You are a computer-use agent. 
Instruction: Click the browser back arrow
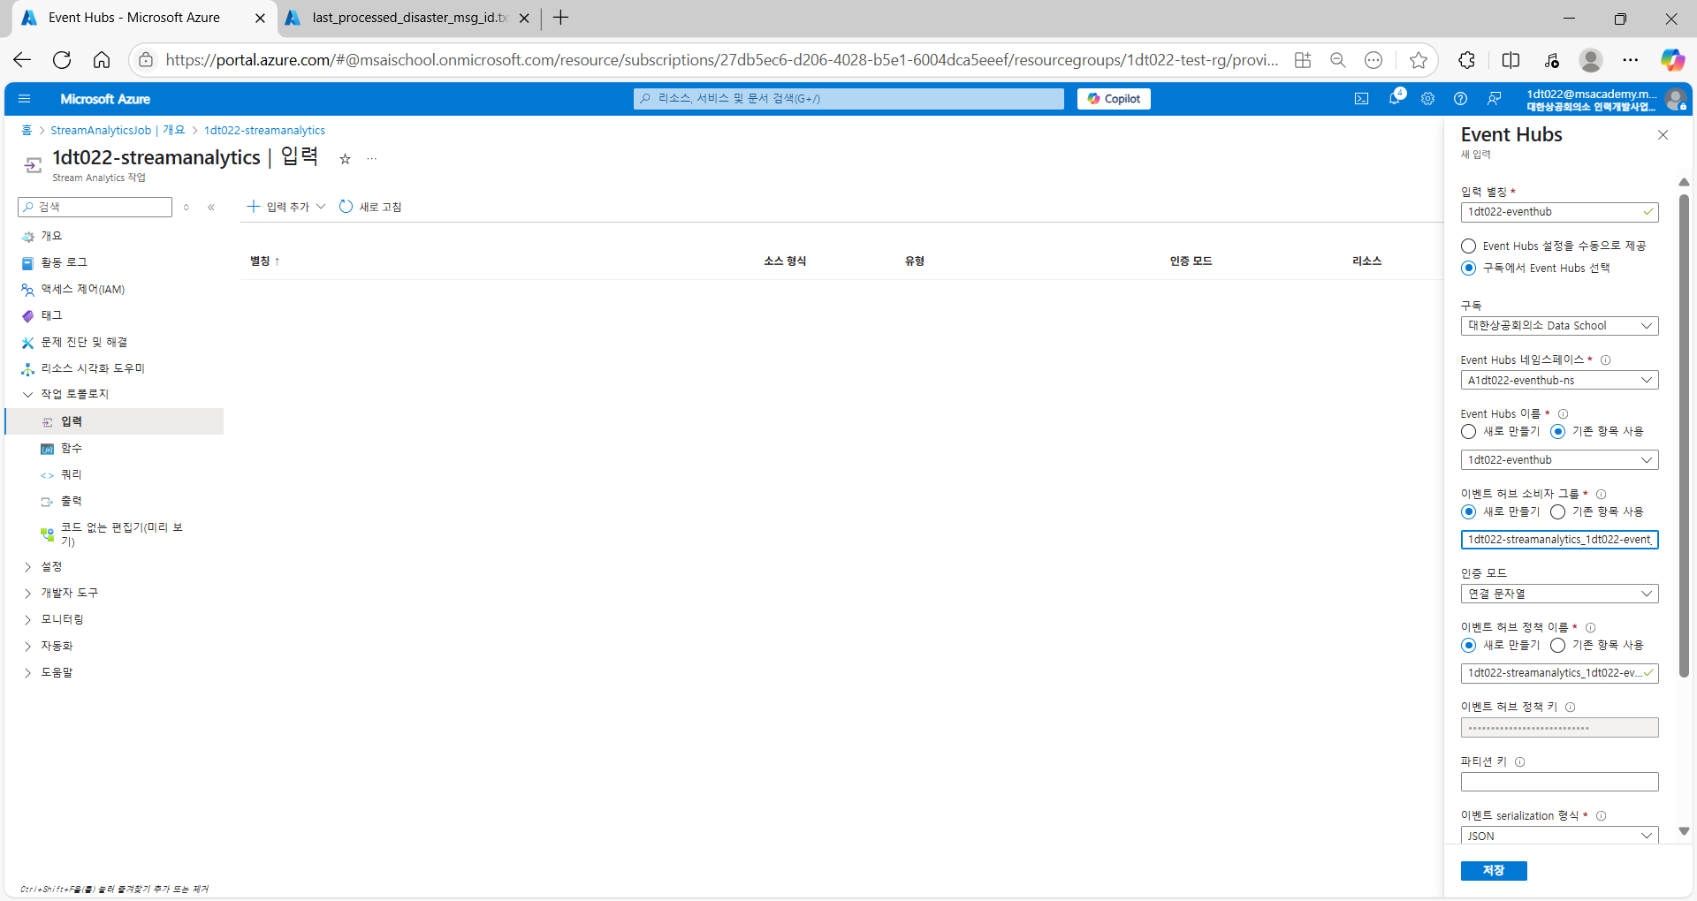(x=22, y=60)
